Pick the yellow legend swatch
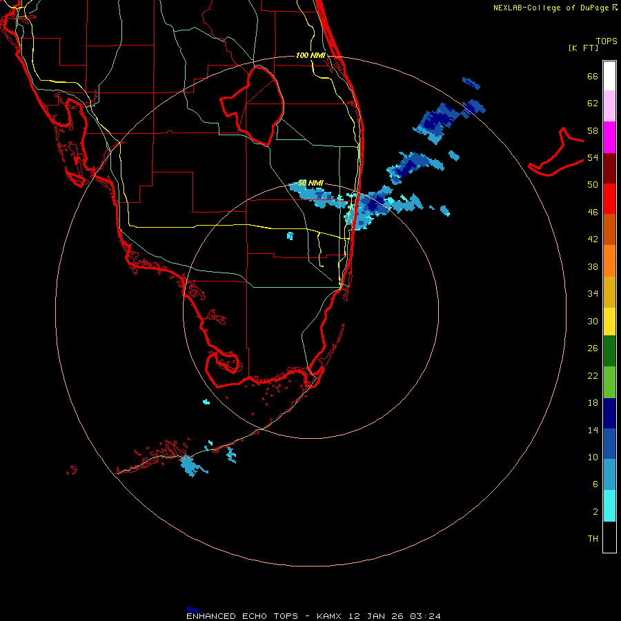The width and height of the screenshot is (621, 621). (x=609, y=322)
